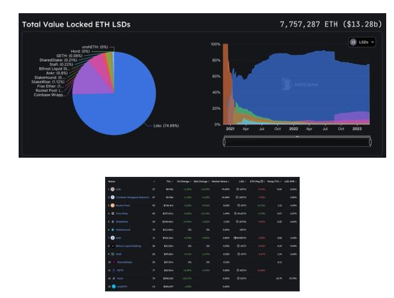Open the LSDs selector dropdown

[x=362, y=42]
